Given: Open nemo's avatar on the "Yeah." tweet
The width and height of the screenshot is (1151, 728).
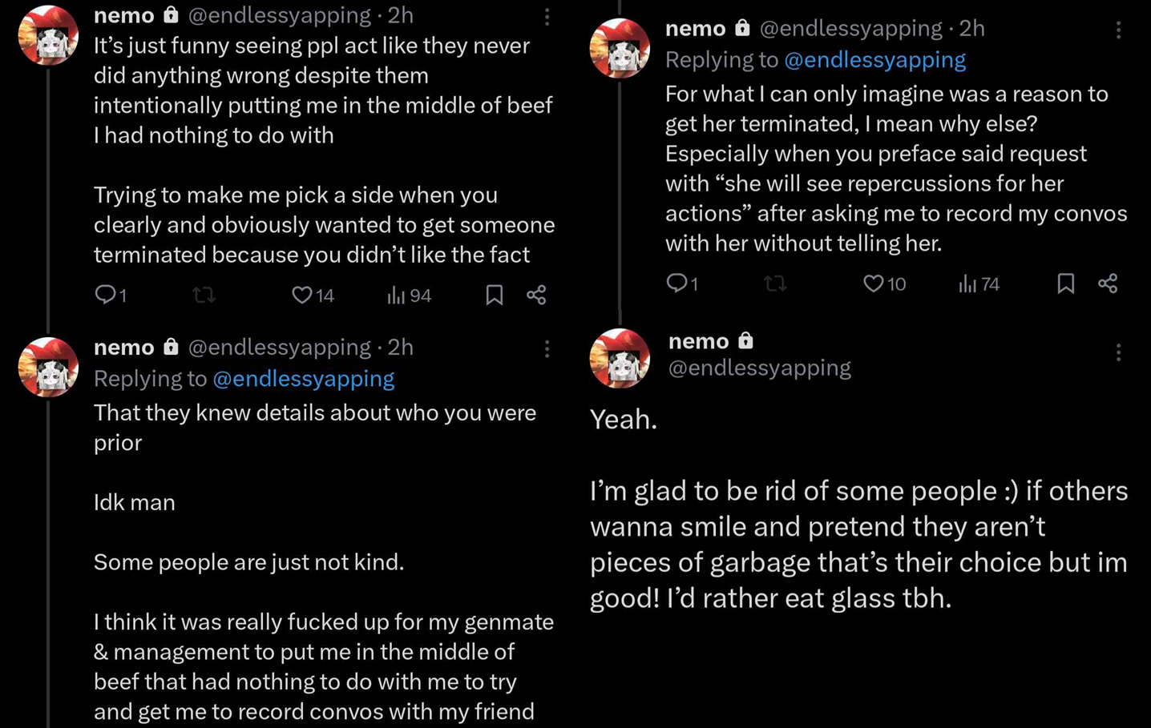Looking at the screenshot, I should pyautogui.click(x=620, y=358).
